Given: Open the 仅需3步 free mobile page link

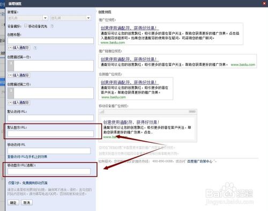Looking at the screenshot, I should 28,183.
